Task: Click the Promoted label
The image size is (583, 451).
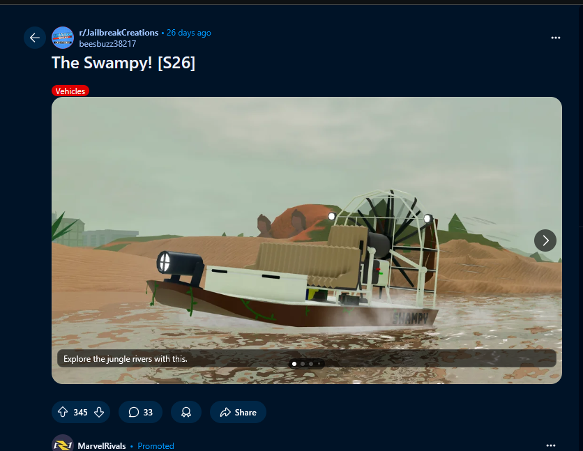Action: click(x=156, y=446)
